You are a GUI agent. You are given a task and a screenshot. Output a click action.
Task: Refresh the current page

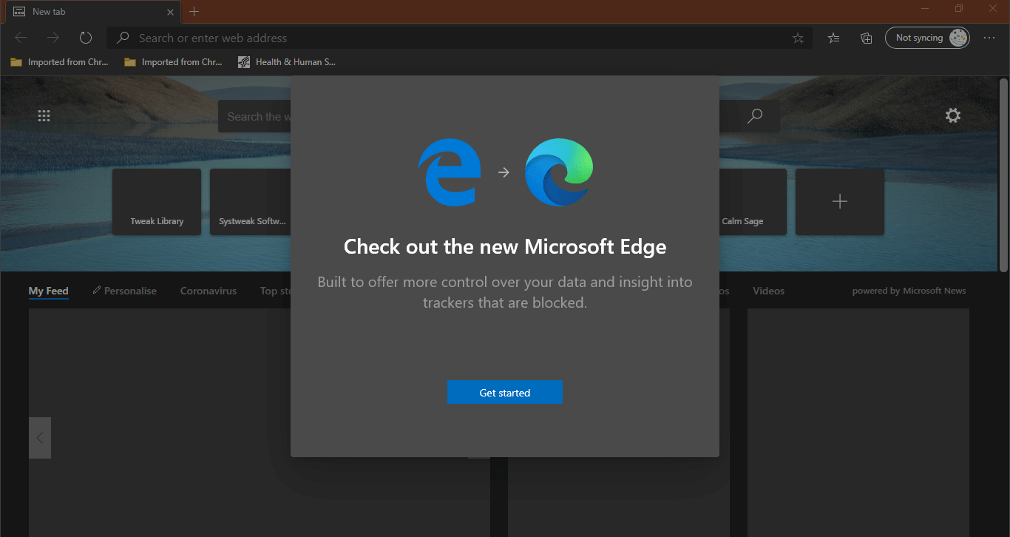(x=85, y=37)
